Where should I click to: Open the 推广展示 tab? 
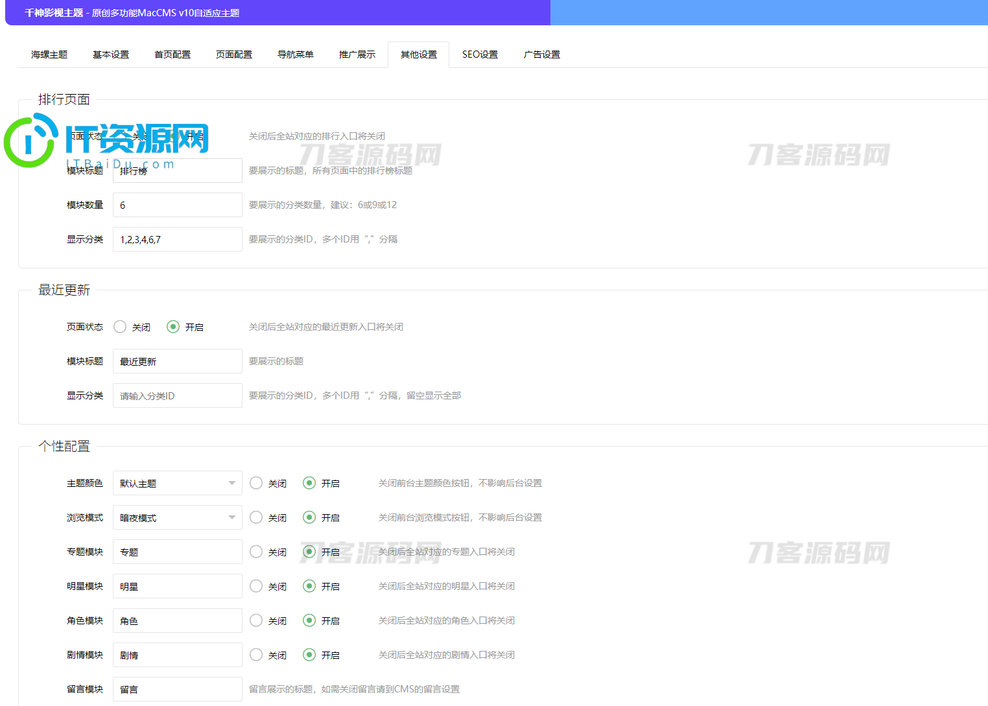[x=357, y=54]
